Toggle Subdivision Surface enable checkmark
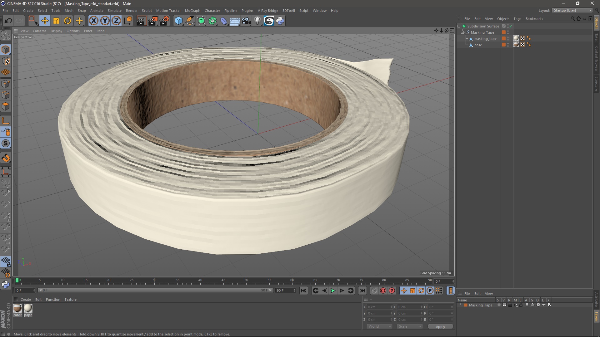600x337 pixels. (x=511, y=26)
